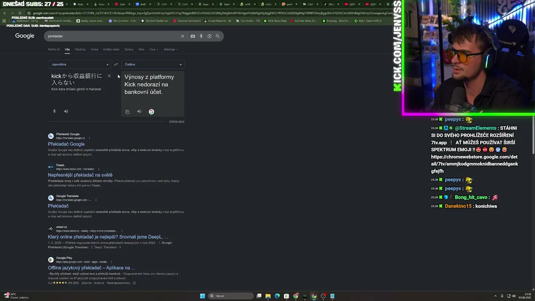Switch to Režim AI tab
The height and width of the screenshot is (301, 535).
pos(54,49)
